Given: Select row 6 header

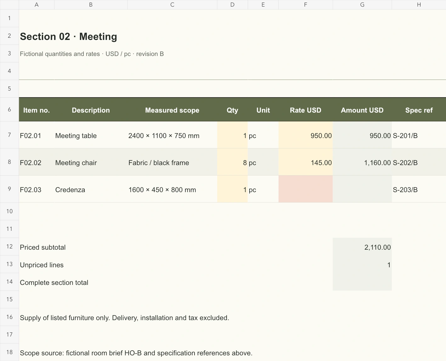Looking at the screenshot, I should click(9, 109).
